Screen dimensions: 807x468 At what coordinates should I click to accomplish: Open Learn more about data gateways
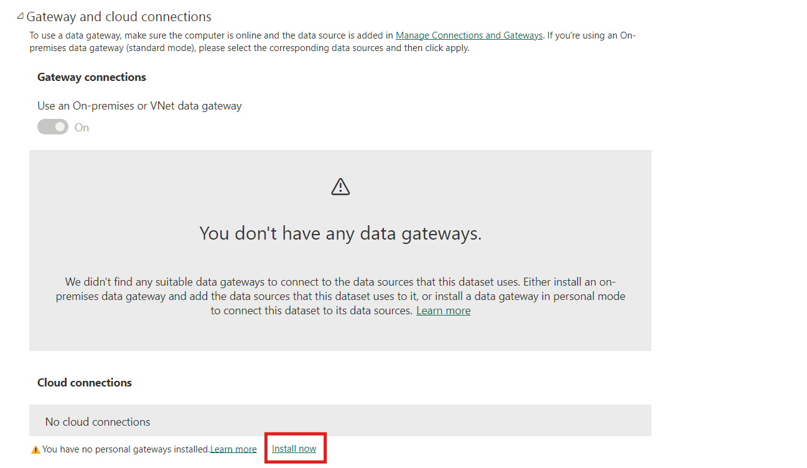click(x=443, y=310)
